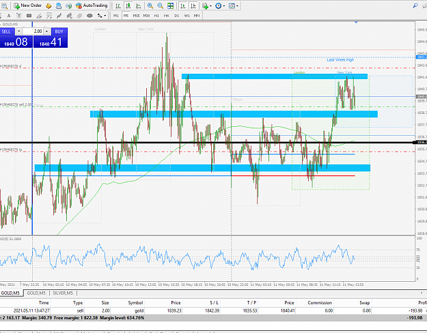Click the 2.00 volume input field

[x=33, y=31]
